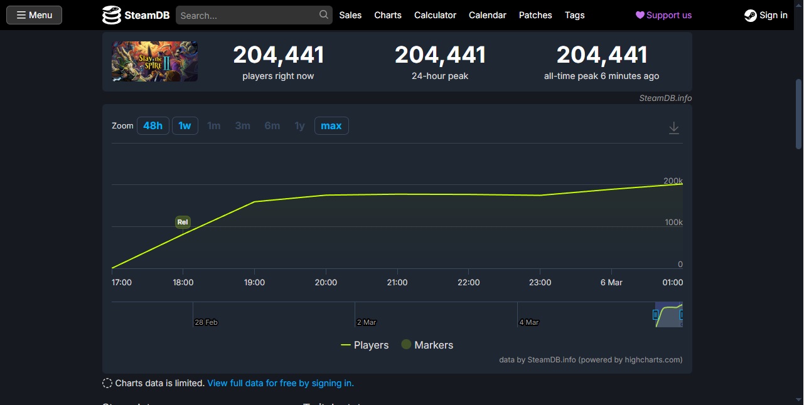Toggle the Players series in legend
This screenshot has height=405, width=804.
365,345
